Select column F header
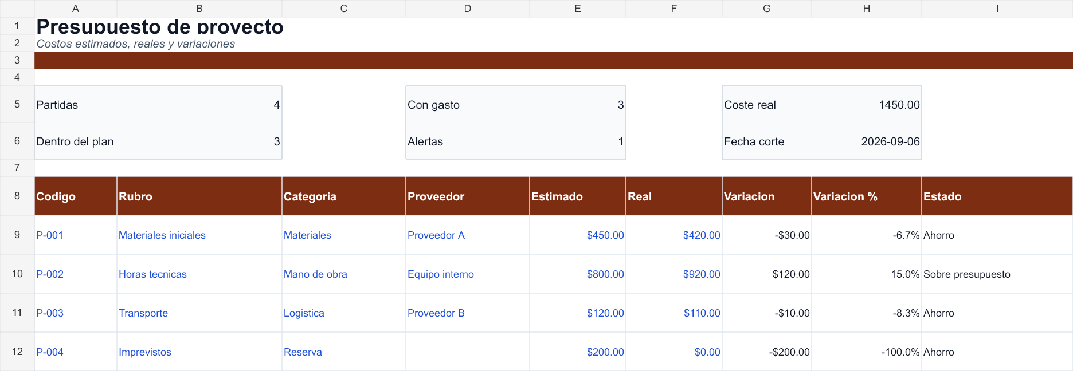Image resolution: width=1073 pixels, height=371 pixels. tap(674, 9)
